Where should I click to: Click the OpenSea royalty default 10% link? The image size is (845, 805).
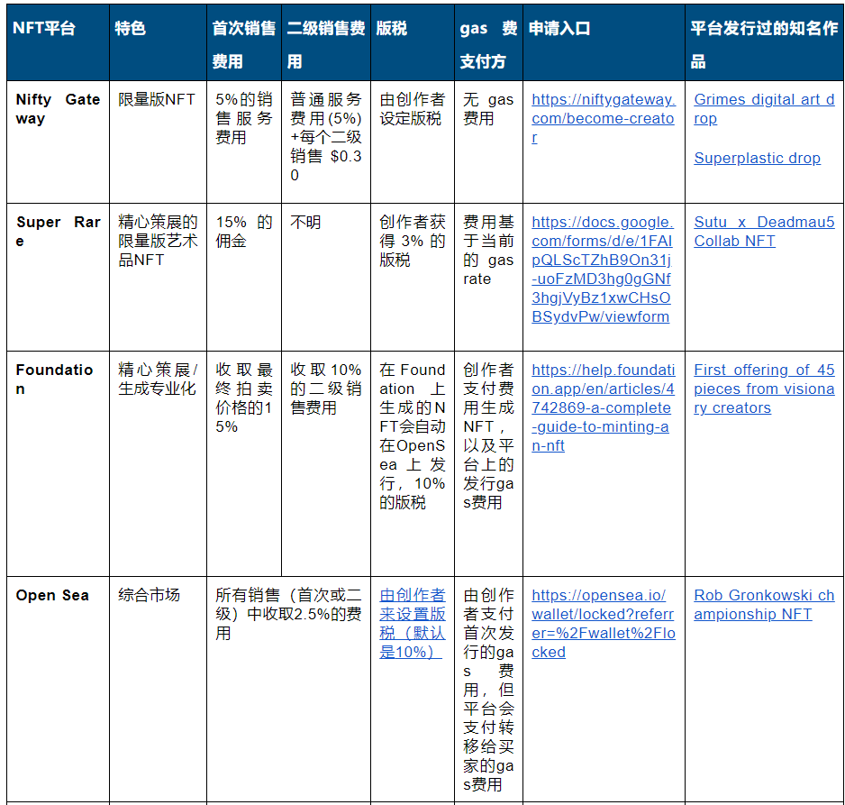(x=413, y=623)
